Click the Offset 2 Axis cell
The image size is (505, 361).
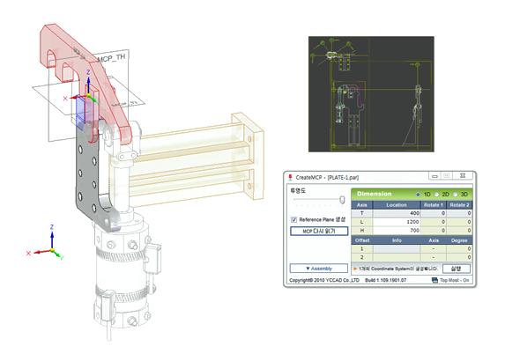[434, 257]
